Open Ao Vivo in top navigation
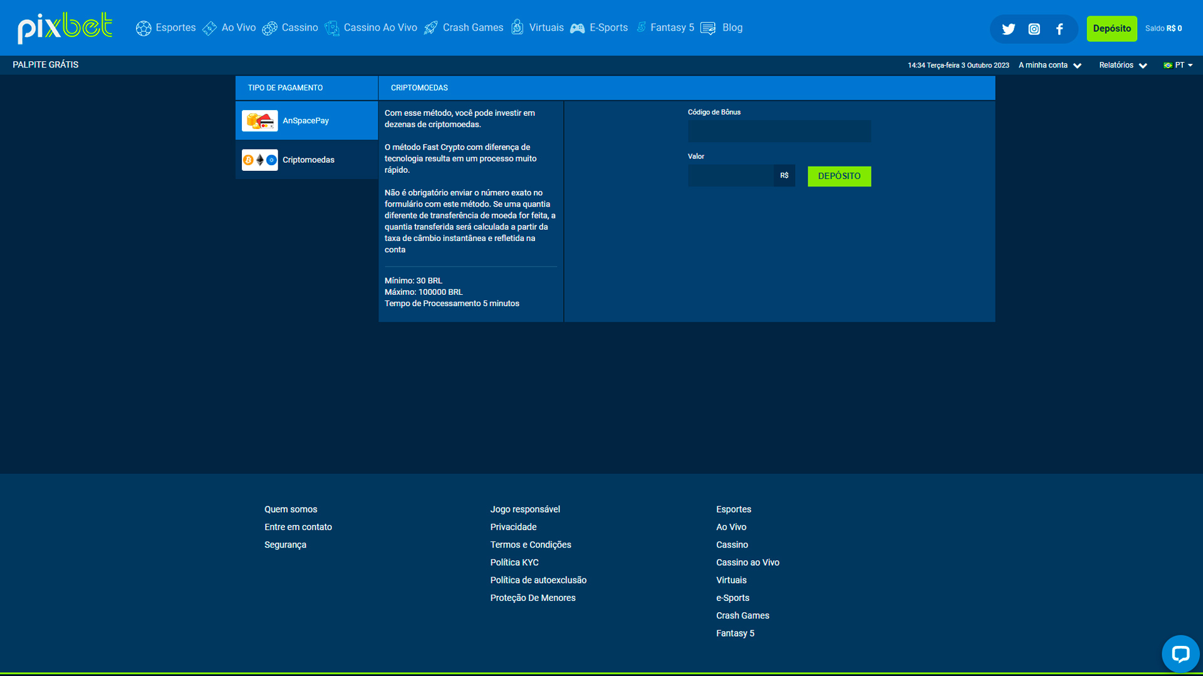The height and width of the screenshot is (676, 1203). (x=239, y=28)
